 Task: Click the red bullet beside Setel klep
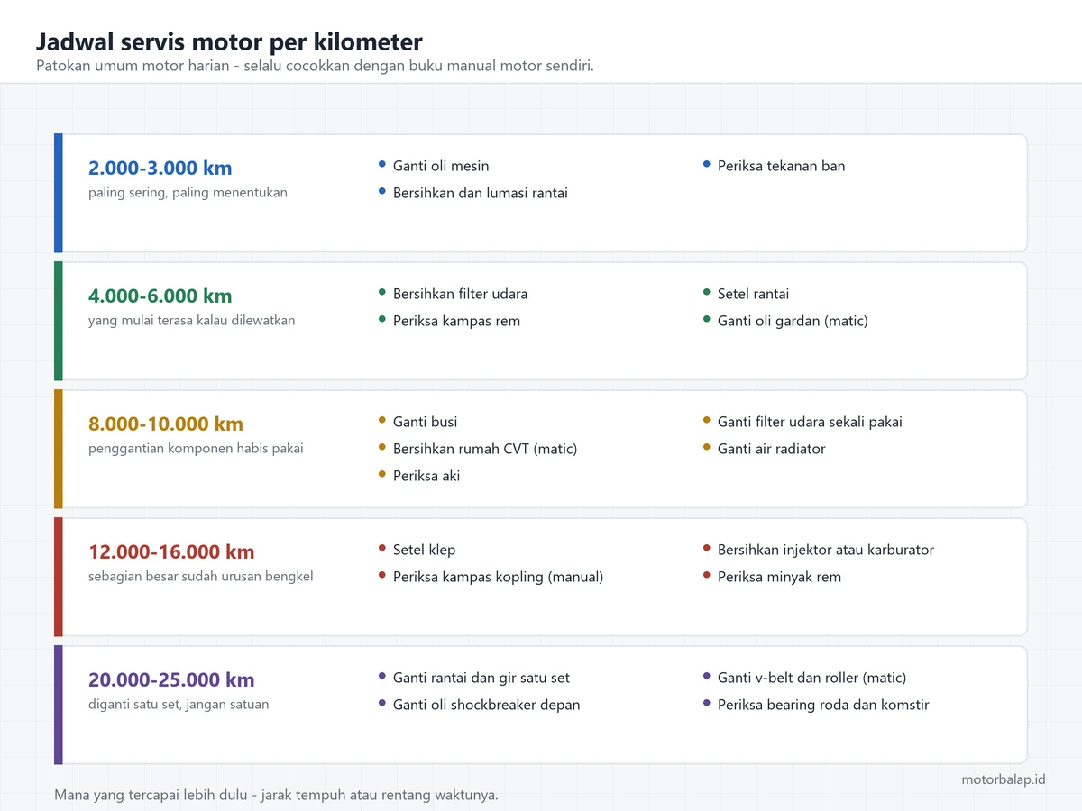382,548
